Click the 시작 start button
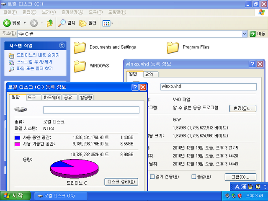268x201 pixels. tap(15, 196)
